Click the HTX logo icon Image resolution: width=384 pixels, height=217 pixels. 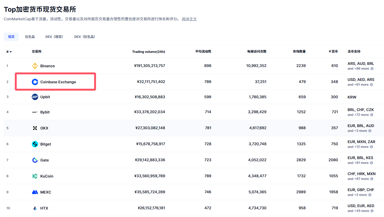click(x=35, y=208)
